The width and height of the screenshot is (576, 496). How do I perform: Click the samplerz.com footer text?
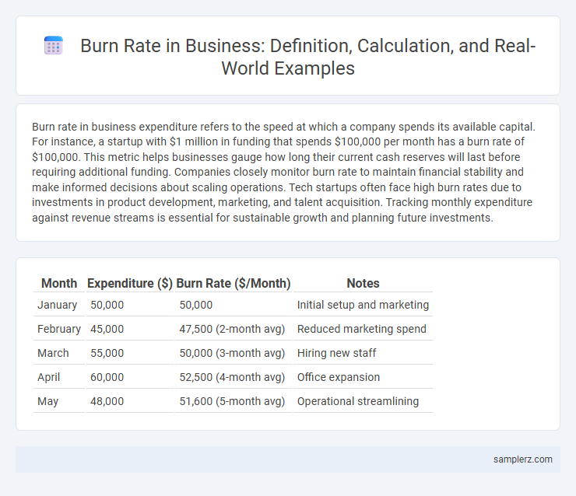click(x=523, y=459)
